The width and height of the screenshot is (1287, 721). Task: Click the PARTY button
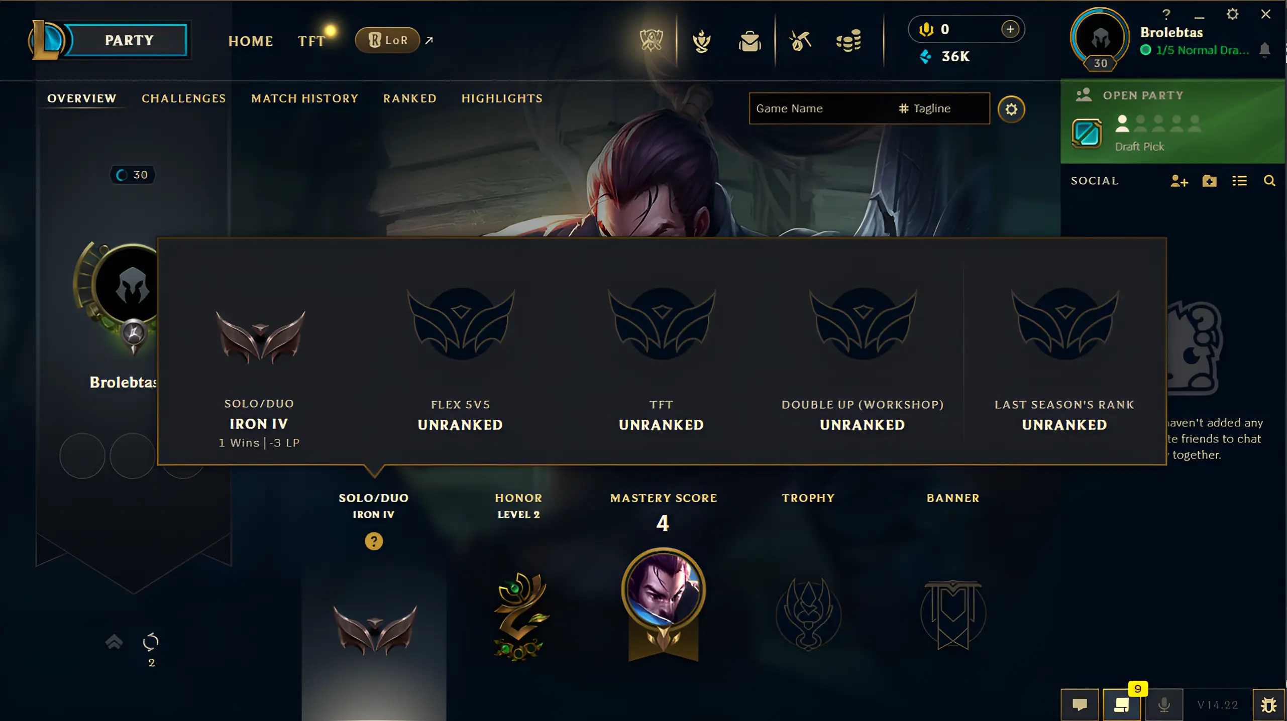[129, 40]
